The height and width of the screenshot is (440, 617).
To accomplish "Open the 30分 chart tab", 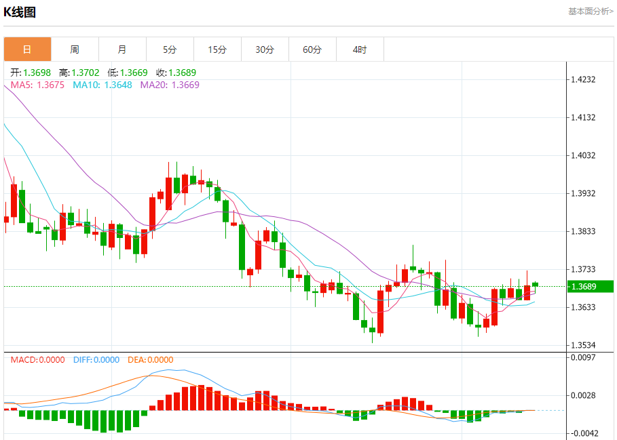I will 265,49.
